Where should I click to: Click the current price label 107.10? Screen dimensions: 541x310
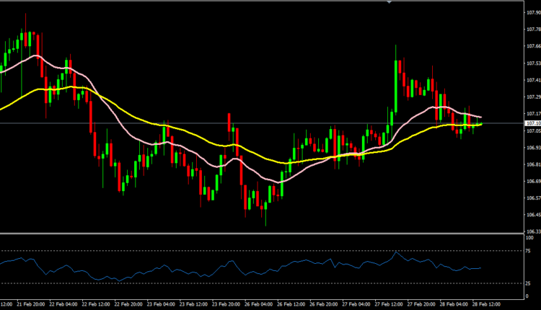[530, 123]
